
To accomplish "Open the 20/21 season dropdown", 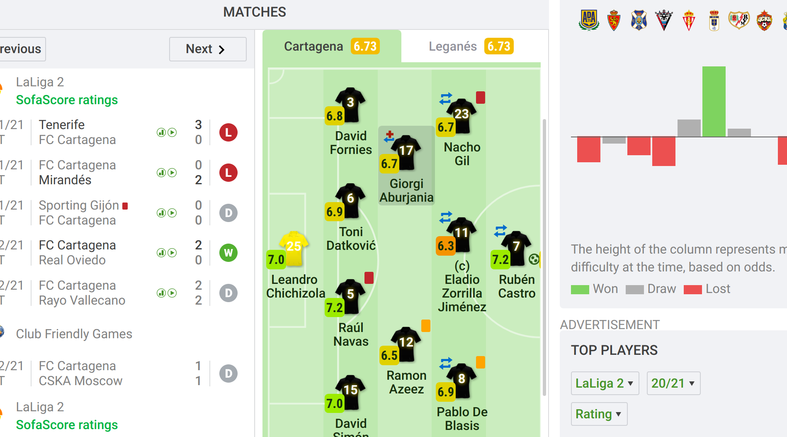I will pyautogui.click(x=673, y=383).
